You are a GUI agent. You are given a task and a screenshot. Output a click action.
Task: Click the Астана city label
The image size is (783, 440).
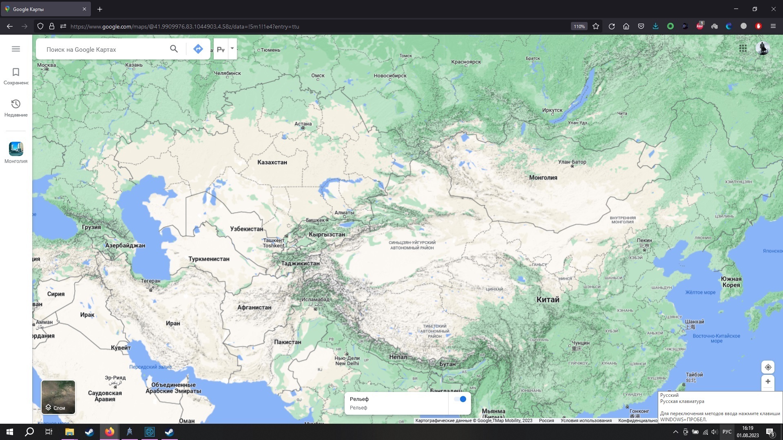pos(303,124)
